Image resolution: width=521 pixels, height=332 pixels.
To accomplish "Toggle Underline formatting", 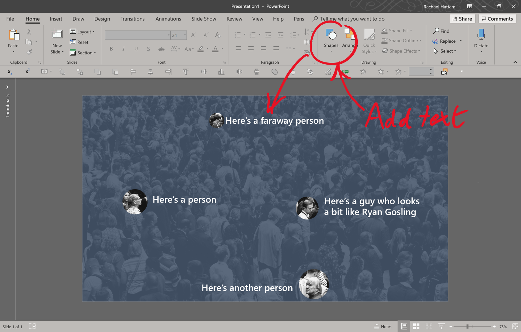I will pos(136,49).
